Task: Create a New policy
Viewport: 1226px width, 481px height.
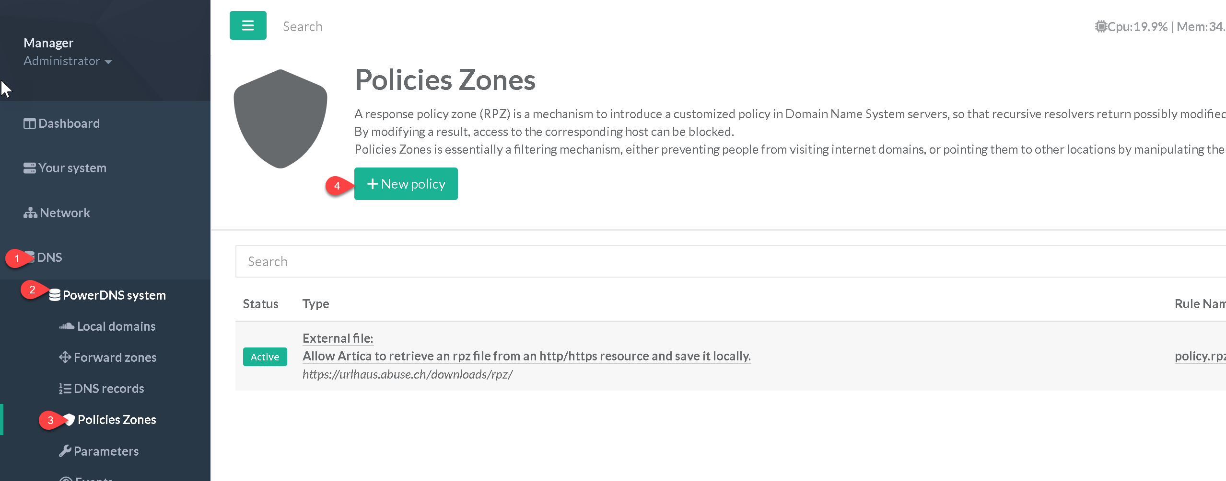Action: pos(406,184)
